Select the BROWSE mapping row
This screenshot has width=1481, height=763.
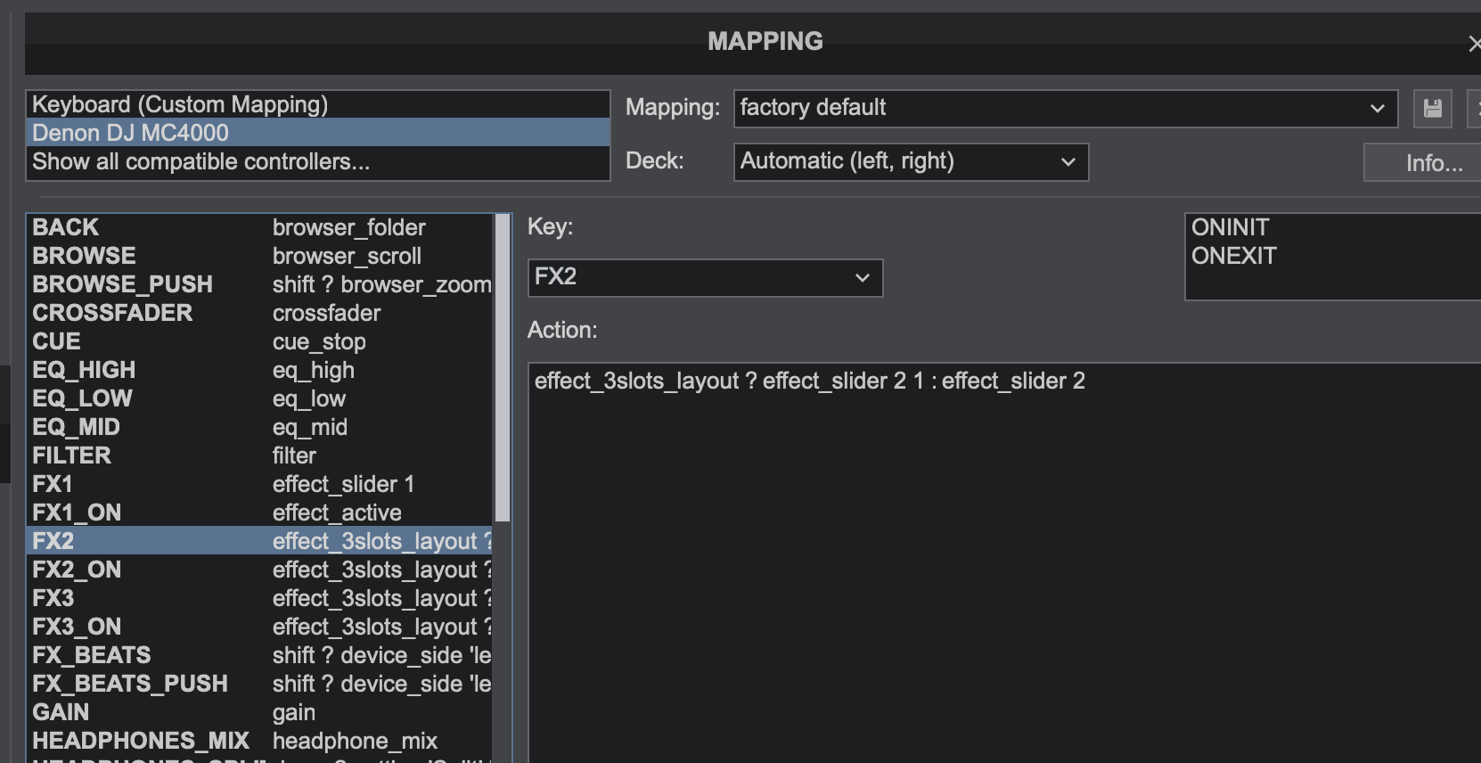coord(260,256)
